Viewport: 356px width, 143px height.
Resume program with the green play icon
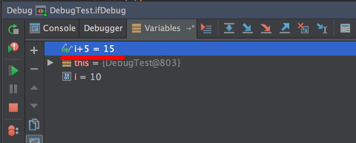pos(13,70)
